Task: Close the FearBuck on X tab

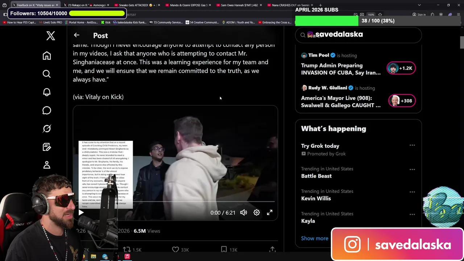Action: (x=57, y=5)
